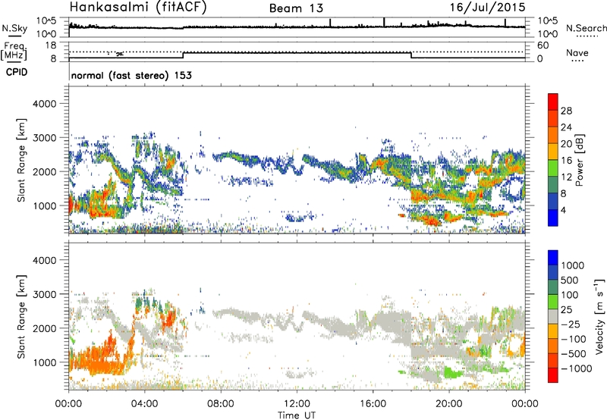Image resolution: width=607 pixels, height=420 pixels.
Task: Click the '500' value on Velocity colorbar
Action: (570, 280)
